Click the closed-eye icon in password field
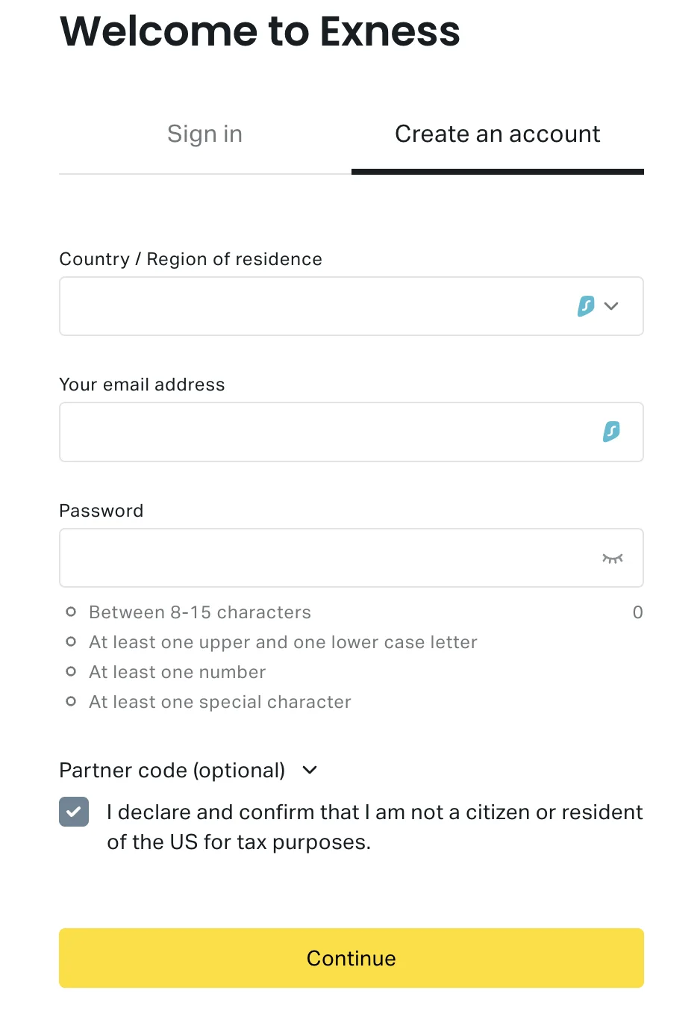 [613, 558]
